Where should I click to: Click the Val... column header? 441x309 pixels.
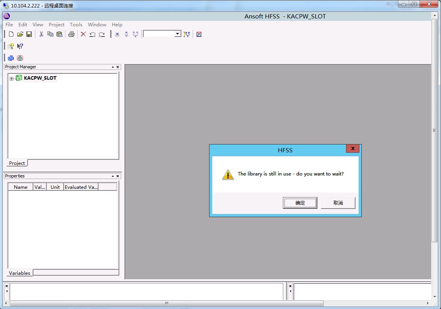coord(40,187)
